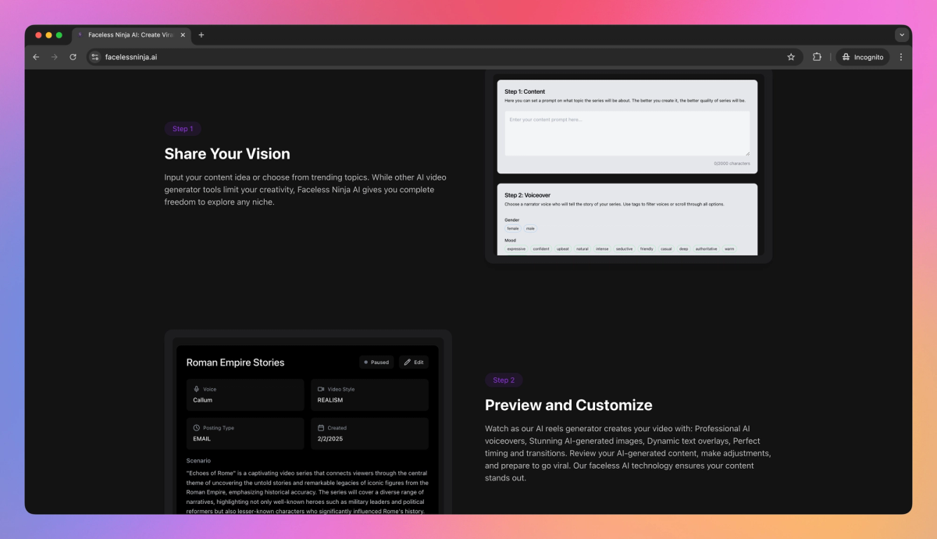Toggle the upbeat mood tag

pyautogui.click(x=563, y=249)
